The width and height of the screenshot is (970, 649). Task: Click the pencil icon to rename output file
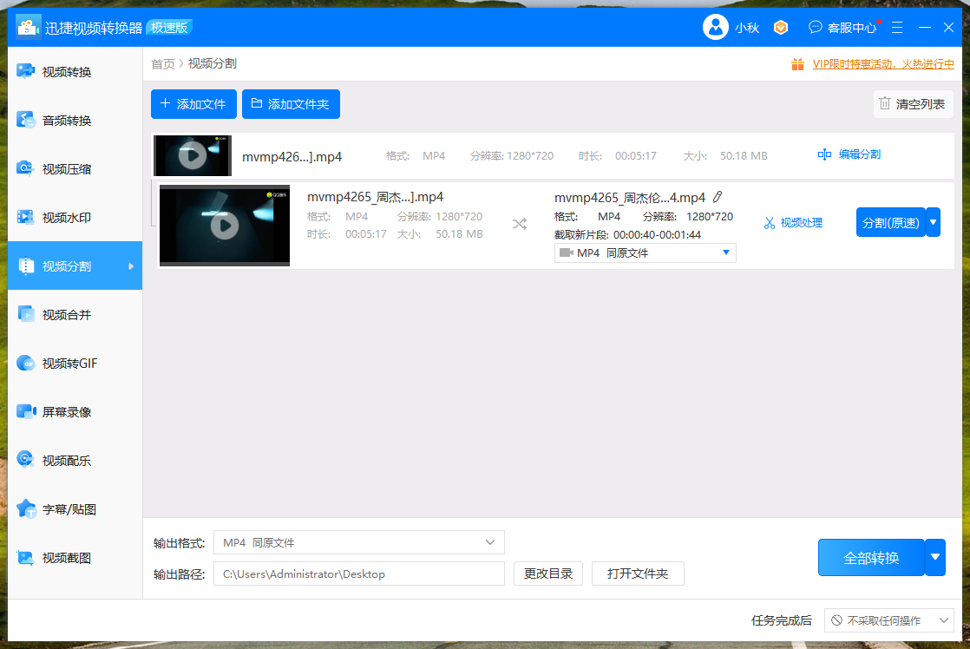(718, 197)
